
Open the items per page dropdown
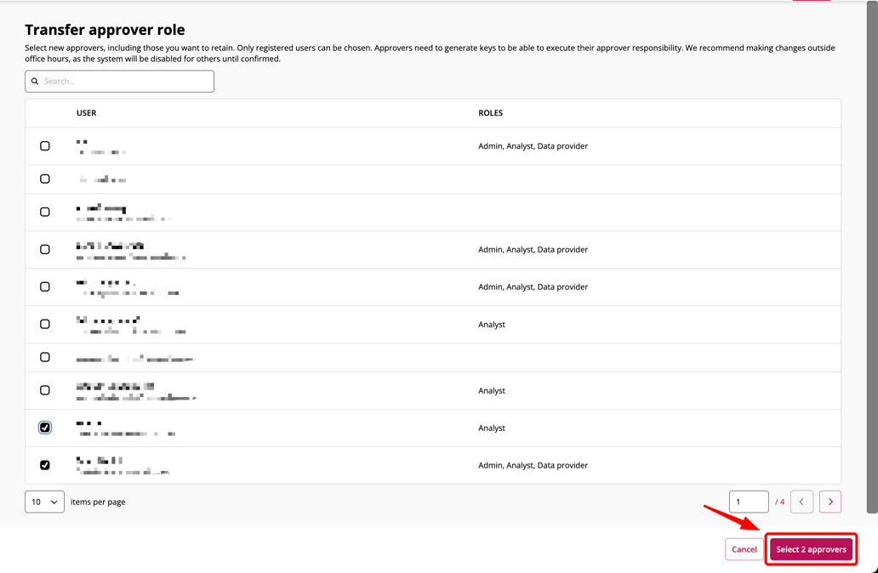(x=44, y=502)
